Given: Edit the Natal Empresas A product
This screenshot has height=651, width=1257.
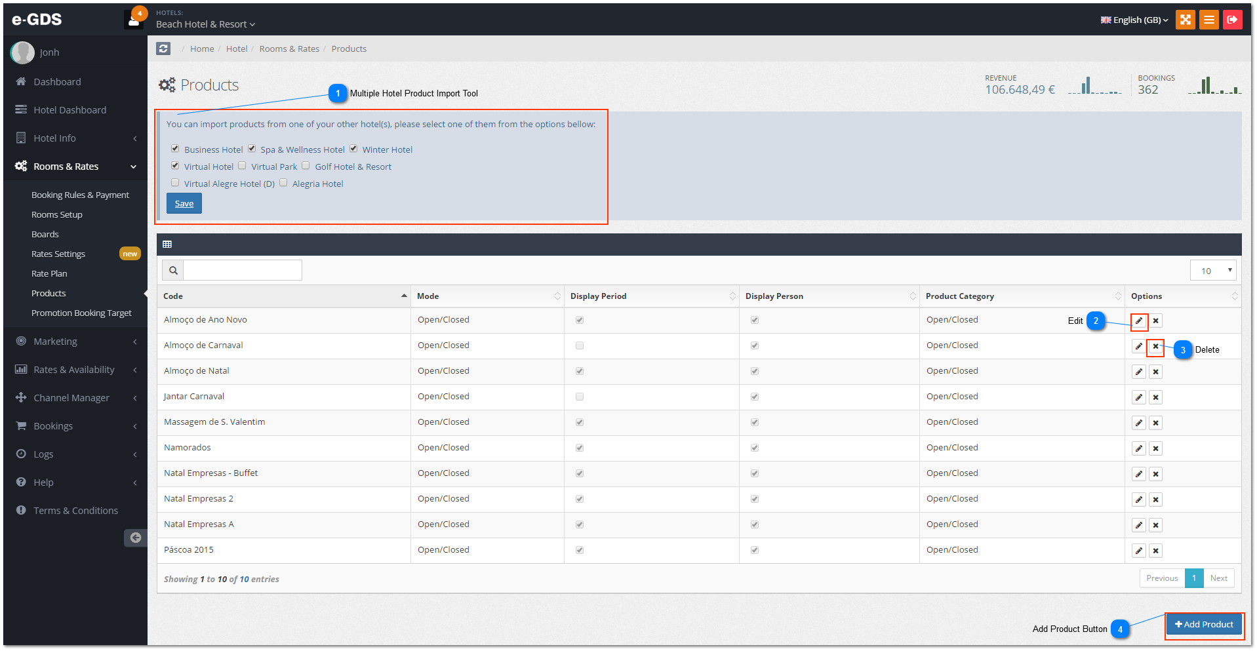Looking at the screenshot, I should 1139,525.
